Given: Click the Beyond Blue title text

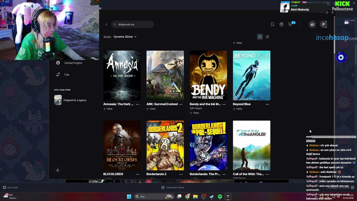Looking at the screenshot, I should (242, 104).
